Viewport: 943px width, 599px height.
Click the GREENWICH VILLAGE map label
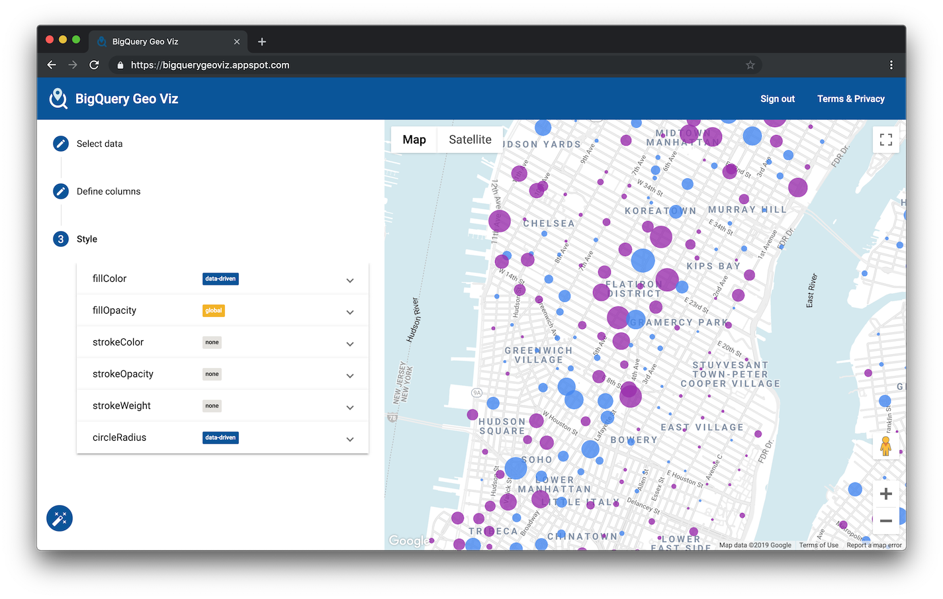coord(539,355)
